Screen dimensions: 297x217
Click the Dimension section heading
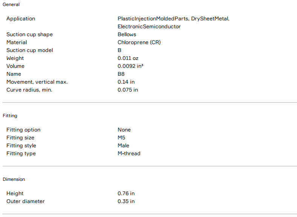(14, 179)
